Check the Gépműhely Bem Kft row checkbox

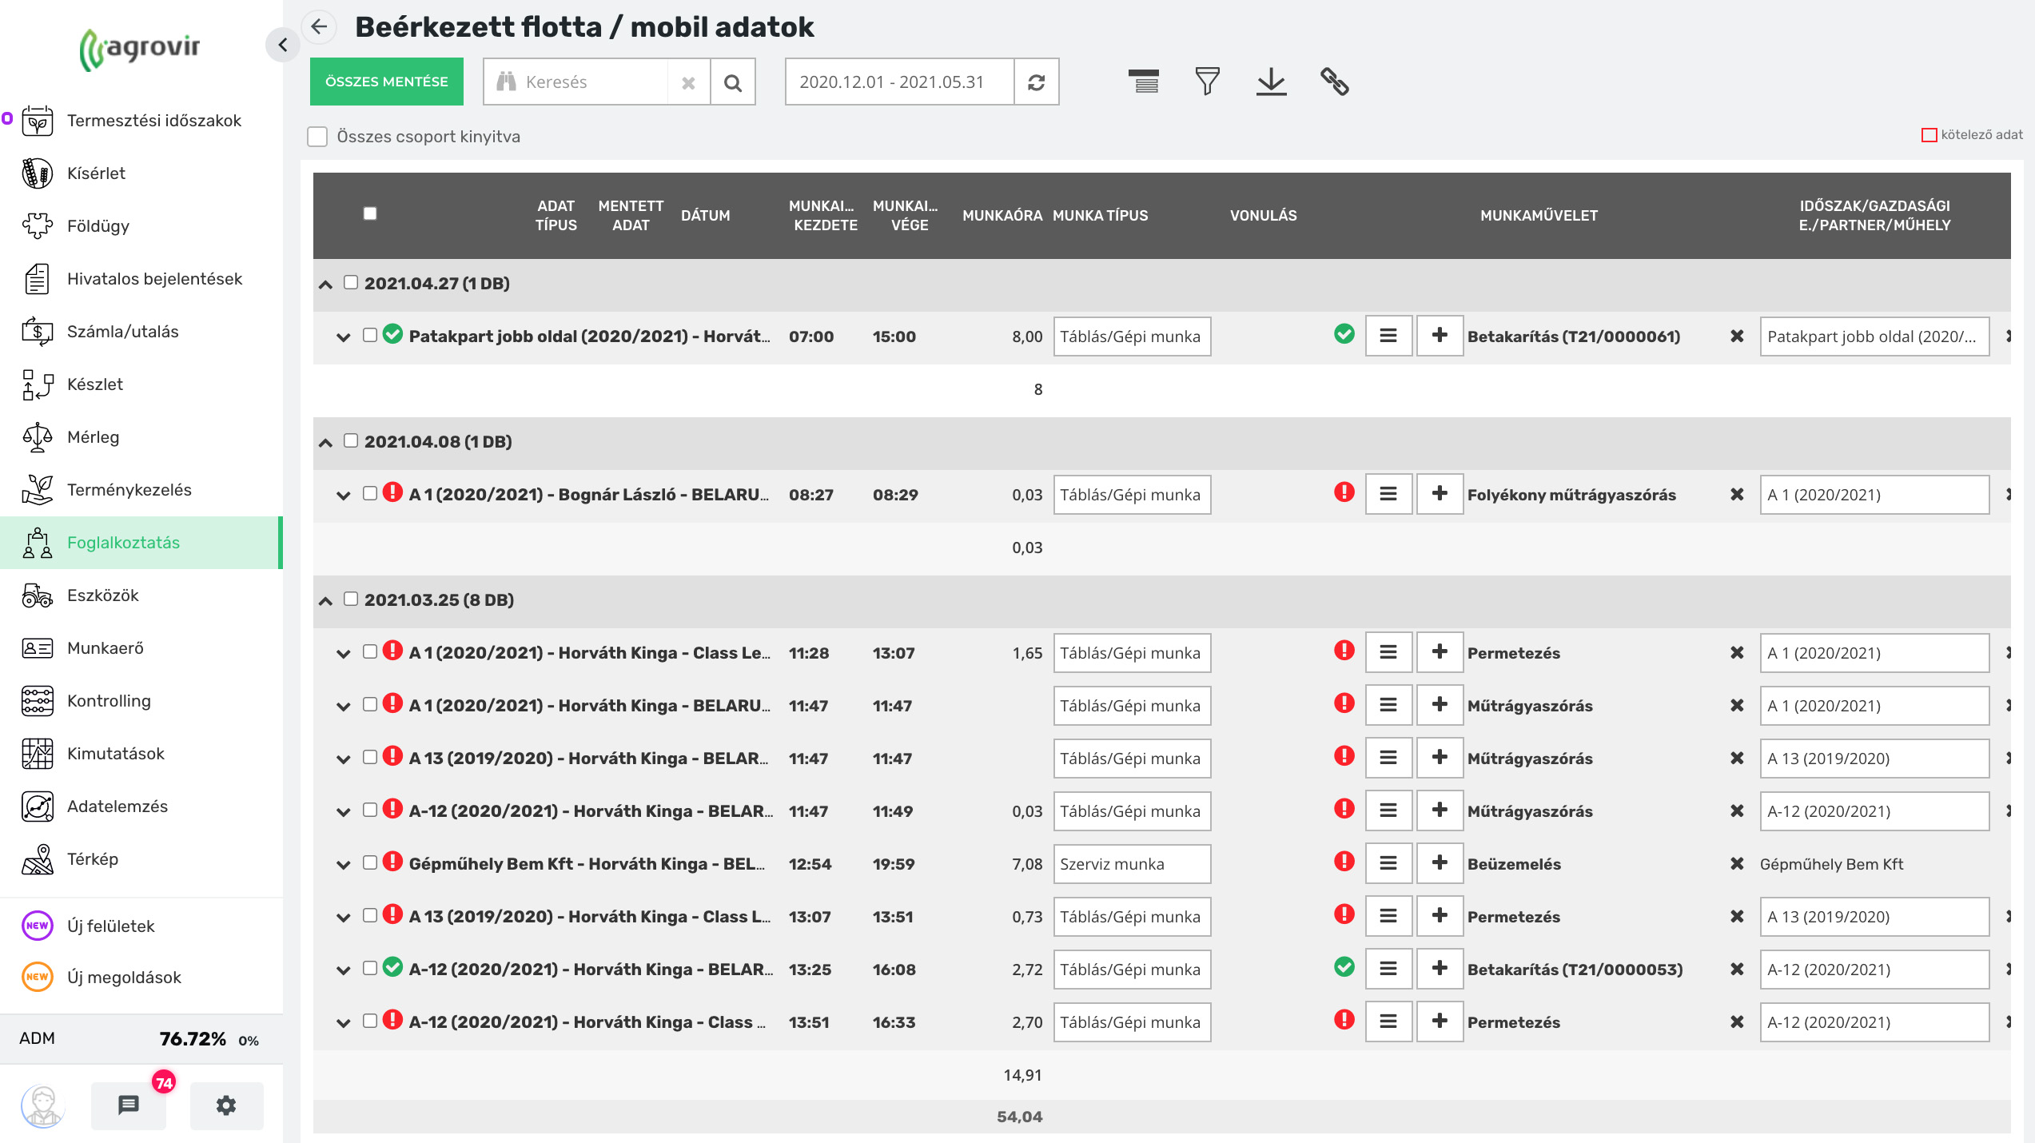pos(369,862)
